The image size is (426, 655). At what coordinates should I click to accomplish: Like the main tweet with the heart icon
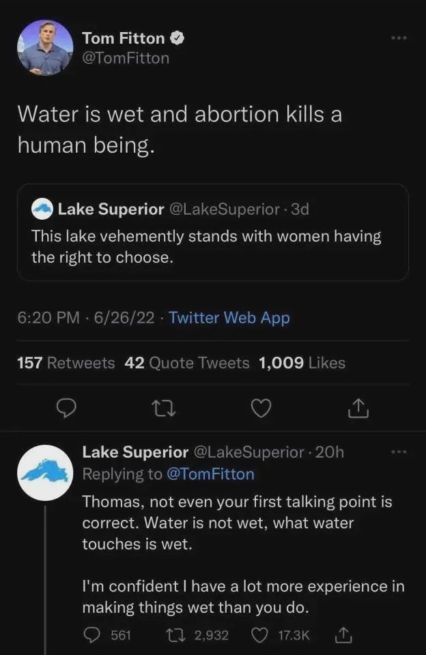[x=261, y=408]
